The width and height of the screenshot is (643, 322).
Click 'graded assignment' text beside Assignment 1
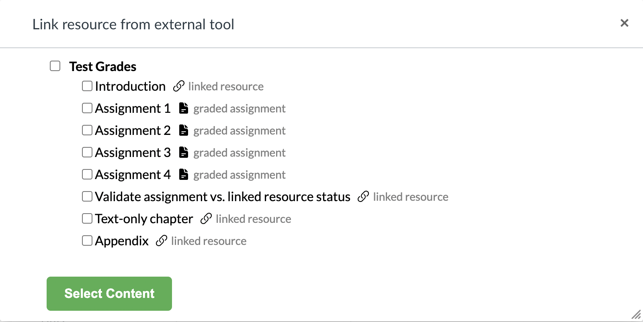pyautogui.click(x=240, y=108)
